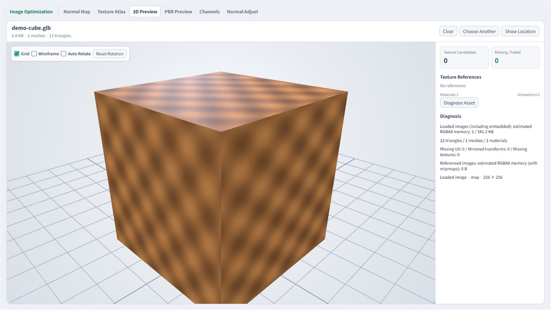This screenshot has height=310, width=551.
Task: Click Choose Another button
Action: coord(479,32)
